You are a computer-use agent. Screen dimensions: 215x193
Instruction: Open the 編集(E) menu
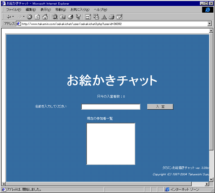pos(31,10)
